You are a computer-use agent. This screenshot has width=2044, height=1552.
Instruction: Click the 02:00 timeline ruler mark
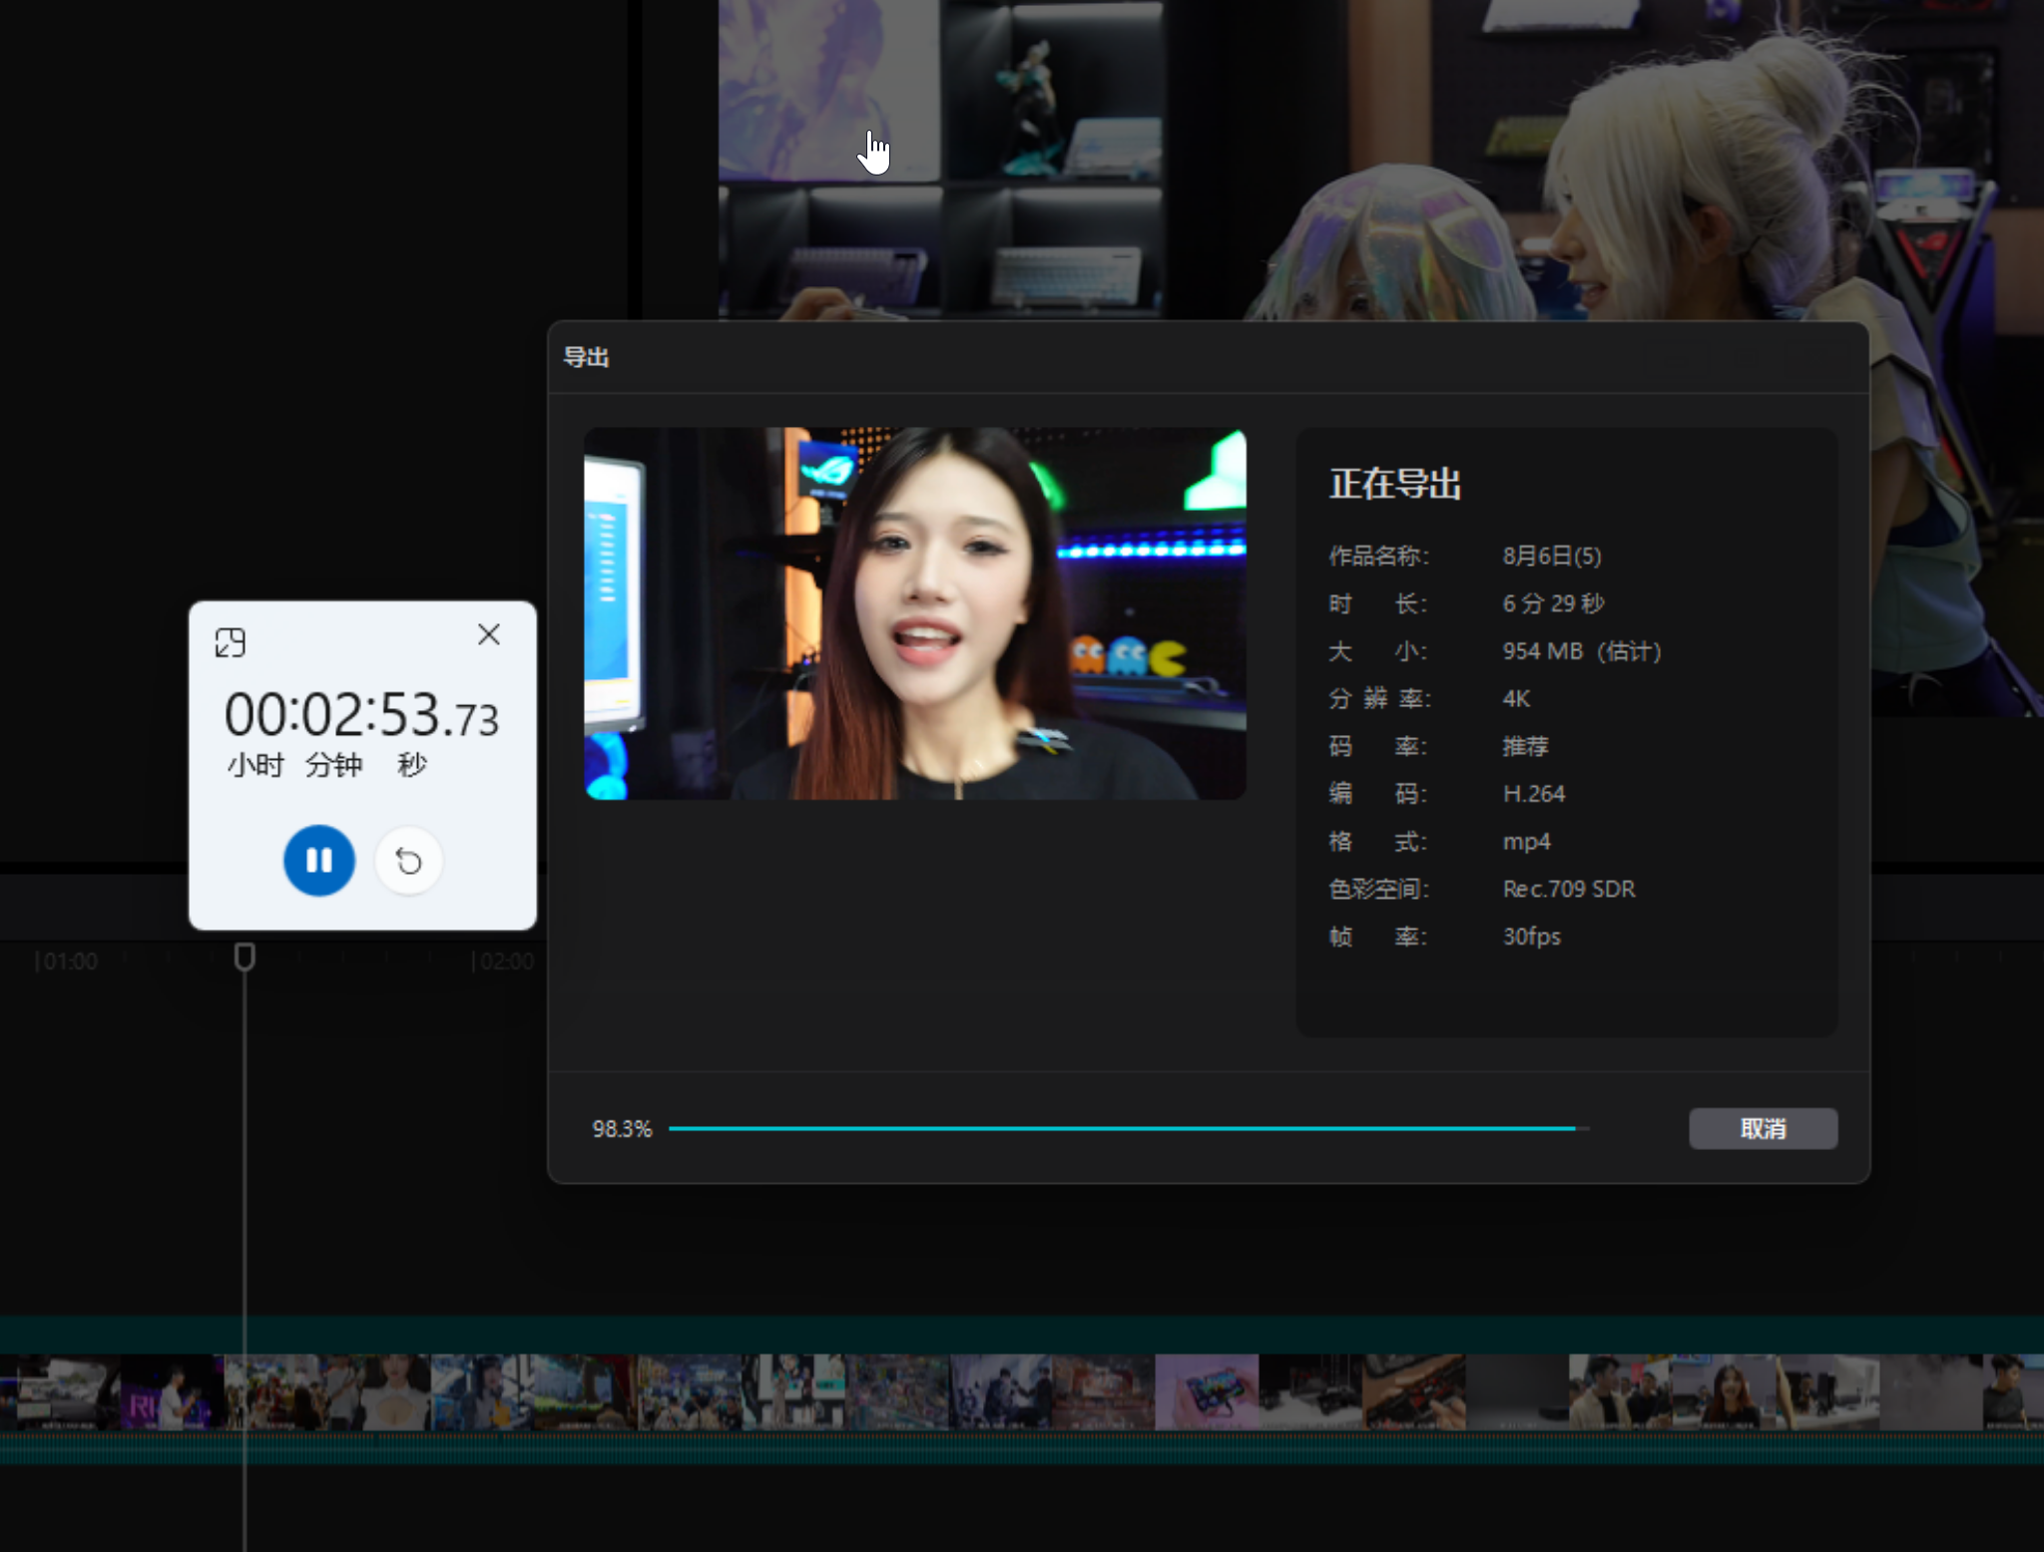(504, 962)
